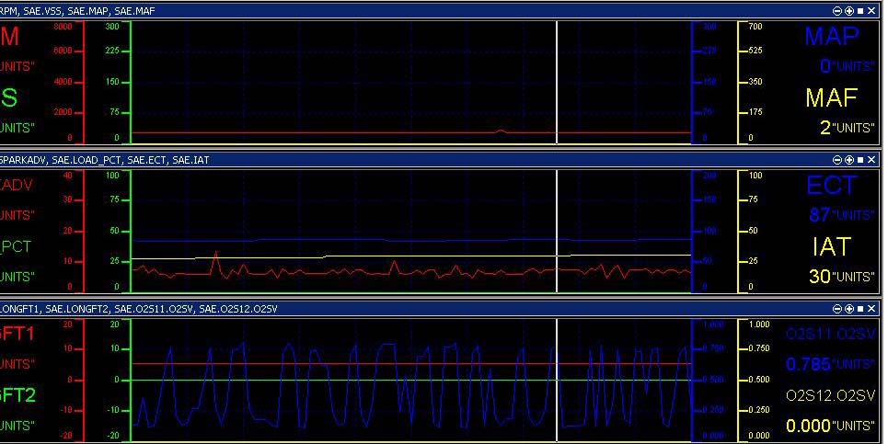The image size is (888, 444).
Task: Click the square icon on the ECT/IAT panel
Action: (x=860, y=160)
